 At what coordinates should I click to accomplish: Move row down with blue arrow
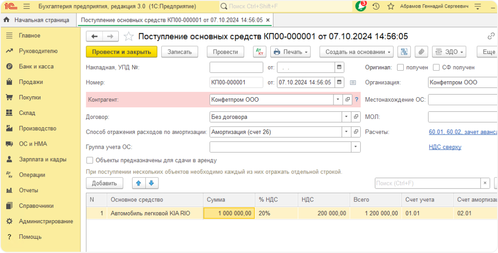tap(152, 183)
